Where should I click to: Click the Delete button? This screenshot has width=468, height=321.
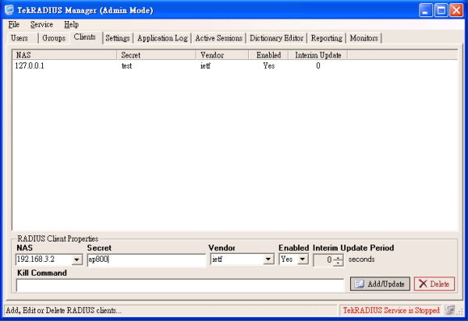434,284
